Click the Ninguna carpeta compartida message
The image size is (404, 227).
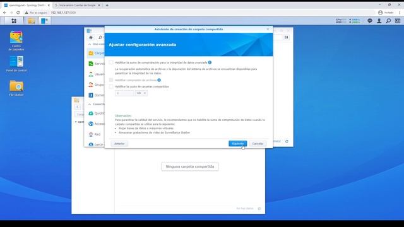tap(190, 166)
